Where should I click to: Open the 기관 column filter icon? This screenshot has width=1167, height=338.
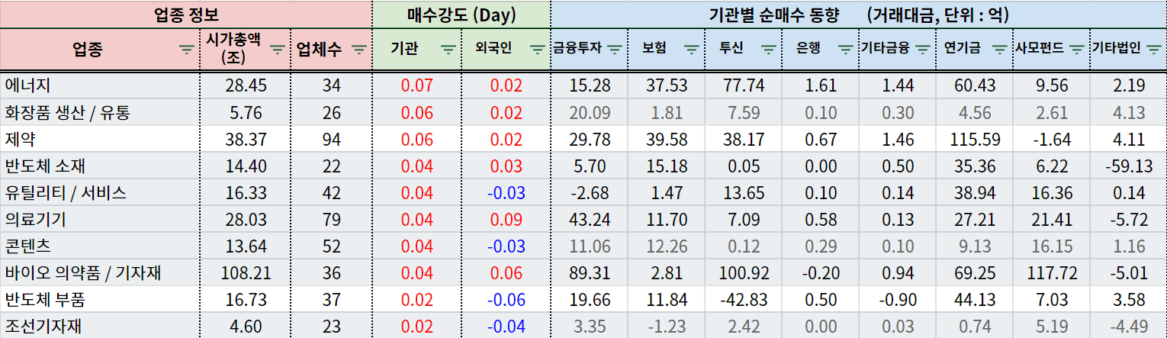[448, 50]
